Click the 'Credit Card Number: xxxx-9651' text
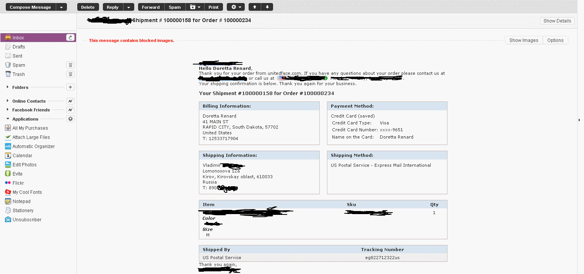 (x=368, y=130)
